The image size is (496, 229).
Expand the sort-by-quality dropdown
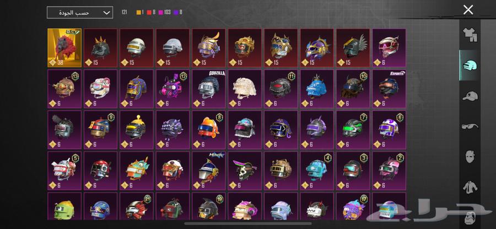click(x=80, y=13)
